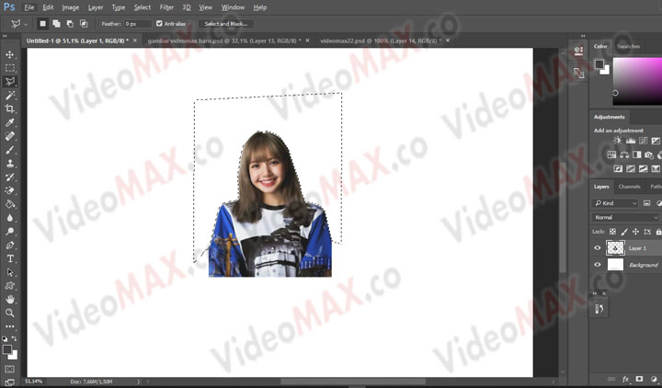The width and height of the screenshot is (662, 388).
Task: Select the Eraser tool
Action: [x=10, y=190]
